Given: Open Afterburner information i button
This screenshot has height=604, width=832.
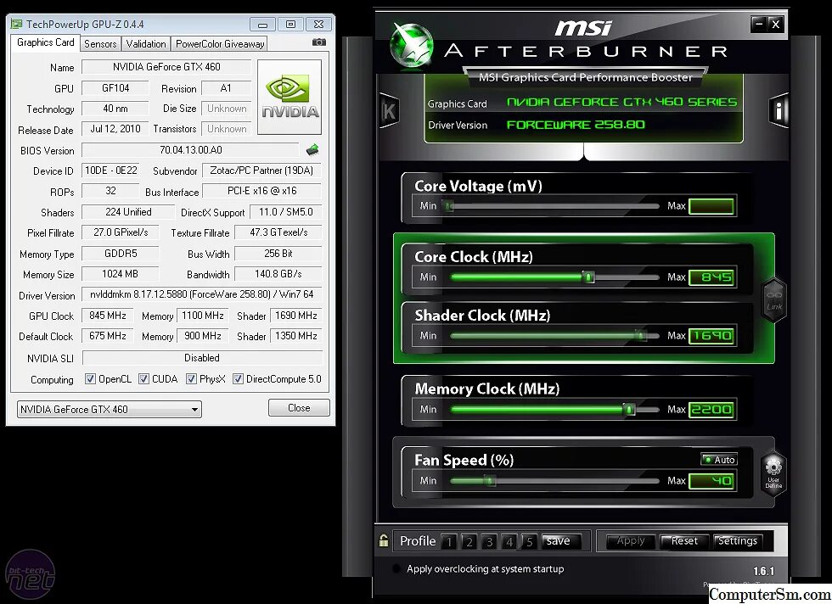Looking at the screenshot, I should tap(779, 110).
